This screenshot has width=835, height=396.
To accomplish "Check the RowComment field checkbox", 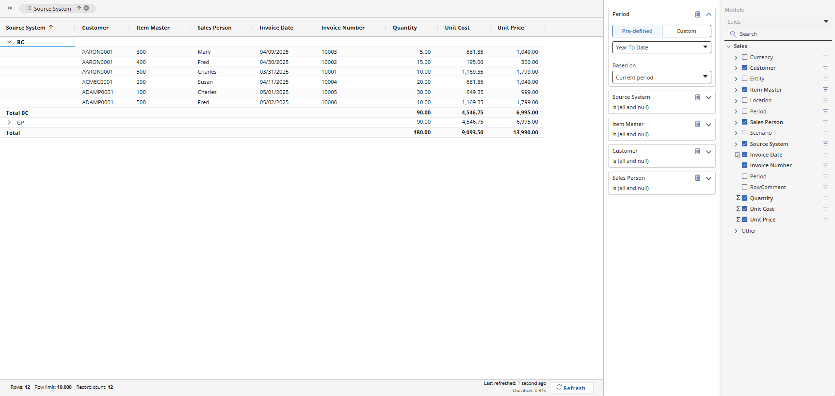I will click(x=745, y=187).
